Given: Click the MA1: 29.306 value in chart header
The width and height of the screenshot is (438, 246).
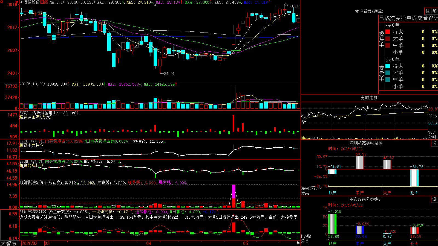Looking at the screenshot, I should pyautogui.click(x=110, y=2).
